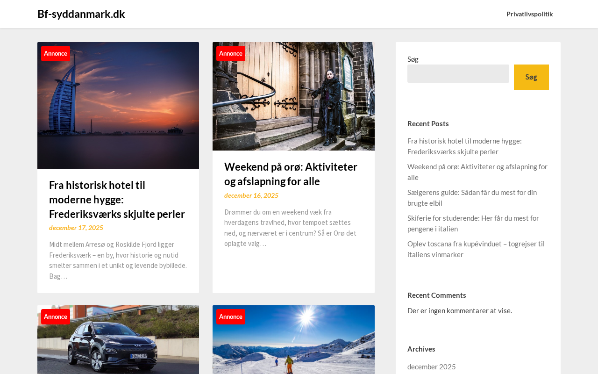Open the church door woman thumbnail
The image size is (598, 374).
tap(293, 96)
